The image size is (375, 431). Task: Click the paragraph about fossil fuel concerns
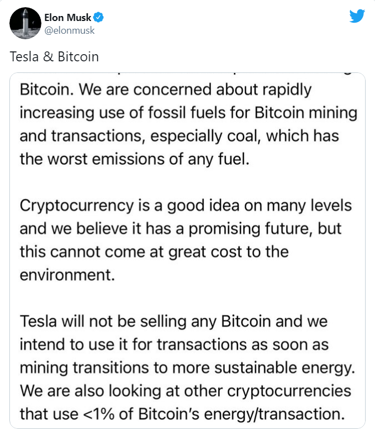tap(188, 124)
